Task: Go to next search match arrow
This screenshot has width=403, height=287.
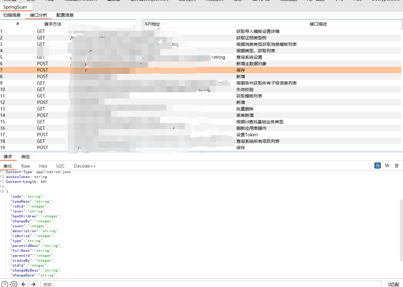Action: pyautogui.click(x=33, y=284)
